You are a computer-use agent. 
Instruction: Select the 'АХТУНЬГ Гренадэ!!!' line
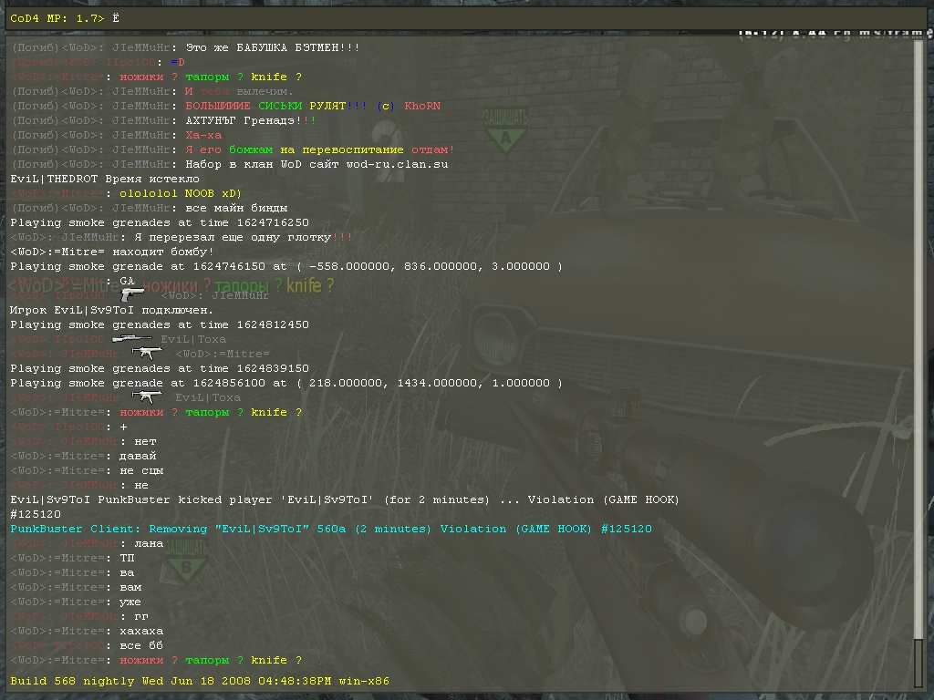click(x=251, y=120)
